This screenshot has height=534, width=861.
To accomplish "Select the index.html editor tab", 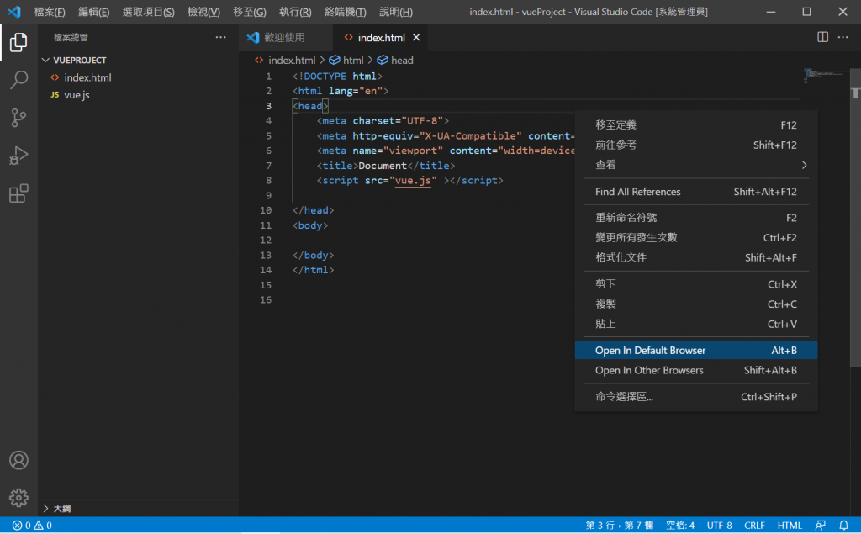I will point(381,37).
